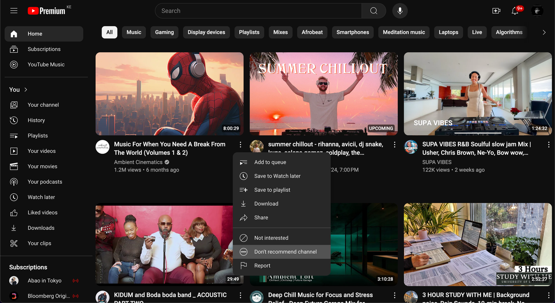Switch to the Gaming category chip
This screenshot has width=555, height=303.
click(x=164, y=32)
